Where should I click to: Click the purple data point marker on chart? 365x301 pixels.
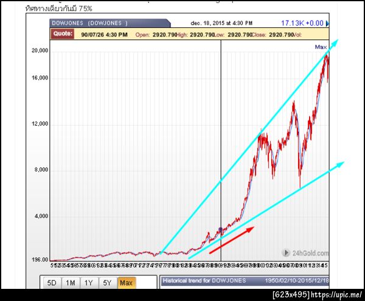click(220, 230)
